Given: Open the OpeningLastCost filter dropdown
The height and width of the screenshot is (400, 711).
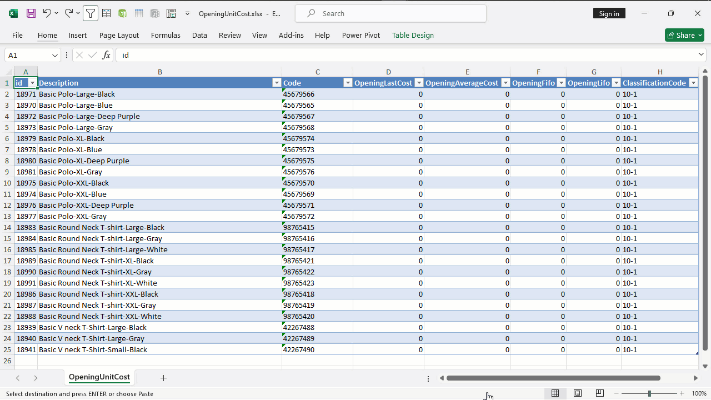Looking at the screenshot, I should (x=419, y=83).
